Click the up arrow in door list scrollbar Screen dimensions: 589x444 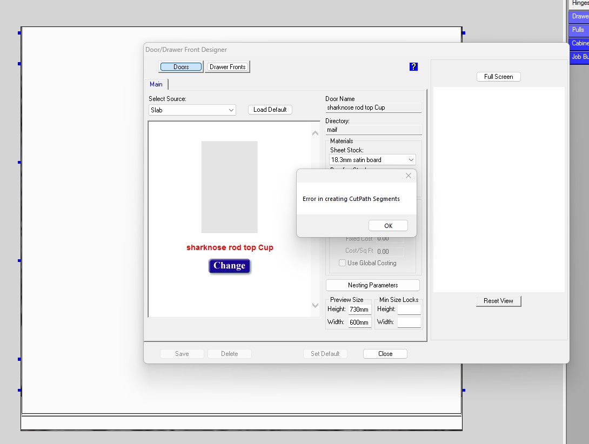[x=316, y=133]
